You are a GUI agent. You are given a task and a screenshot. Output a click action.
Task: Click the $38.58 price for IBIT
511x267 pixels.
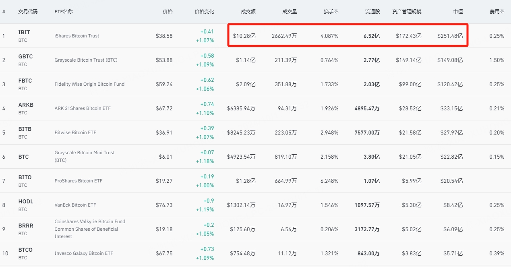[x=164, y=36]
